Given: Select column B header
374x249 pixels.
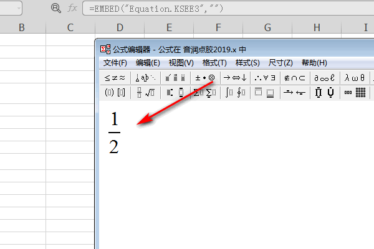Looking at the screenshot, I should 22,27.
